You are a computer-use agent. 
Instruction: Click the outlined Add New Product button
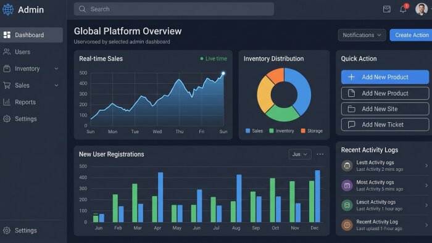[x=385, y=93]
